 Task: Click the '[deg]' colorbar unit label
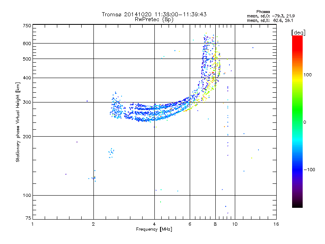pyautogui.click(x=298, y=33)
